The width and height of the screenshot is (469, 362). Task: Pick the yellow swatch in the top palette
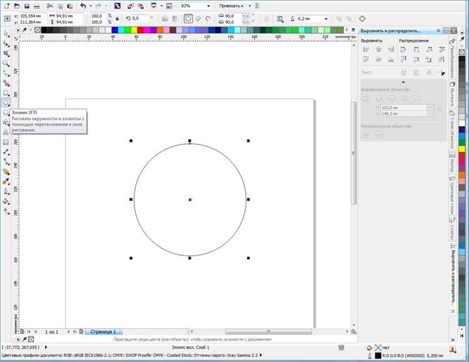[134, 30]
